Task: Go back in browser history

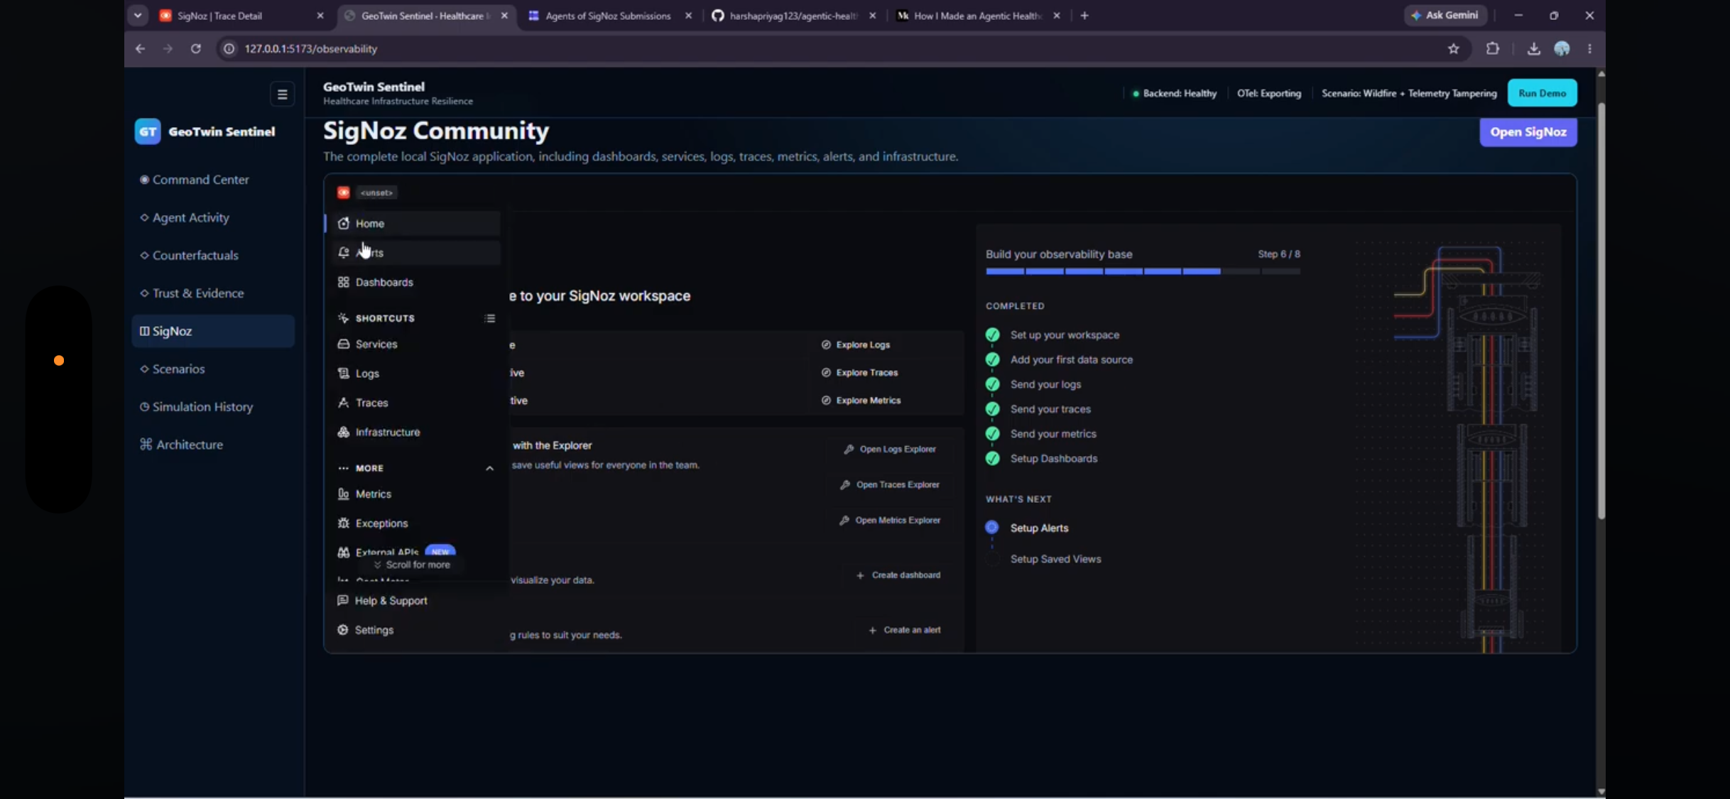Action: (141, 48)
